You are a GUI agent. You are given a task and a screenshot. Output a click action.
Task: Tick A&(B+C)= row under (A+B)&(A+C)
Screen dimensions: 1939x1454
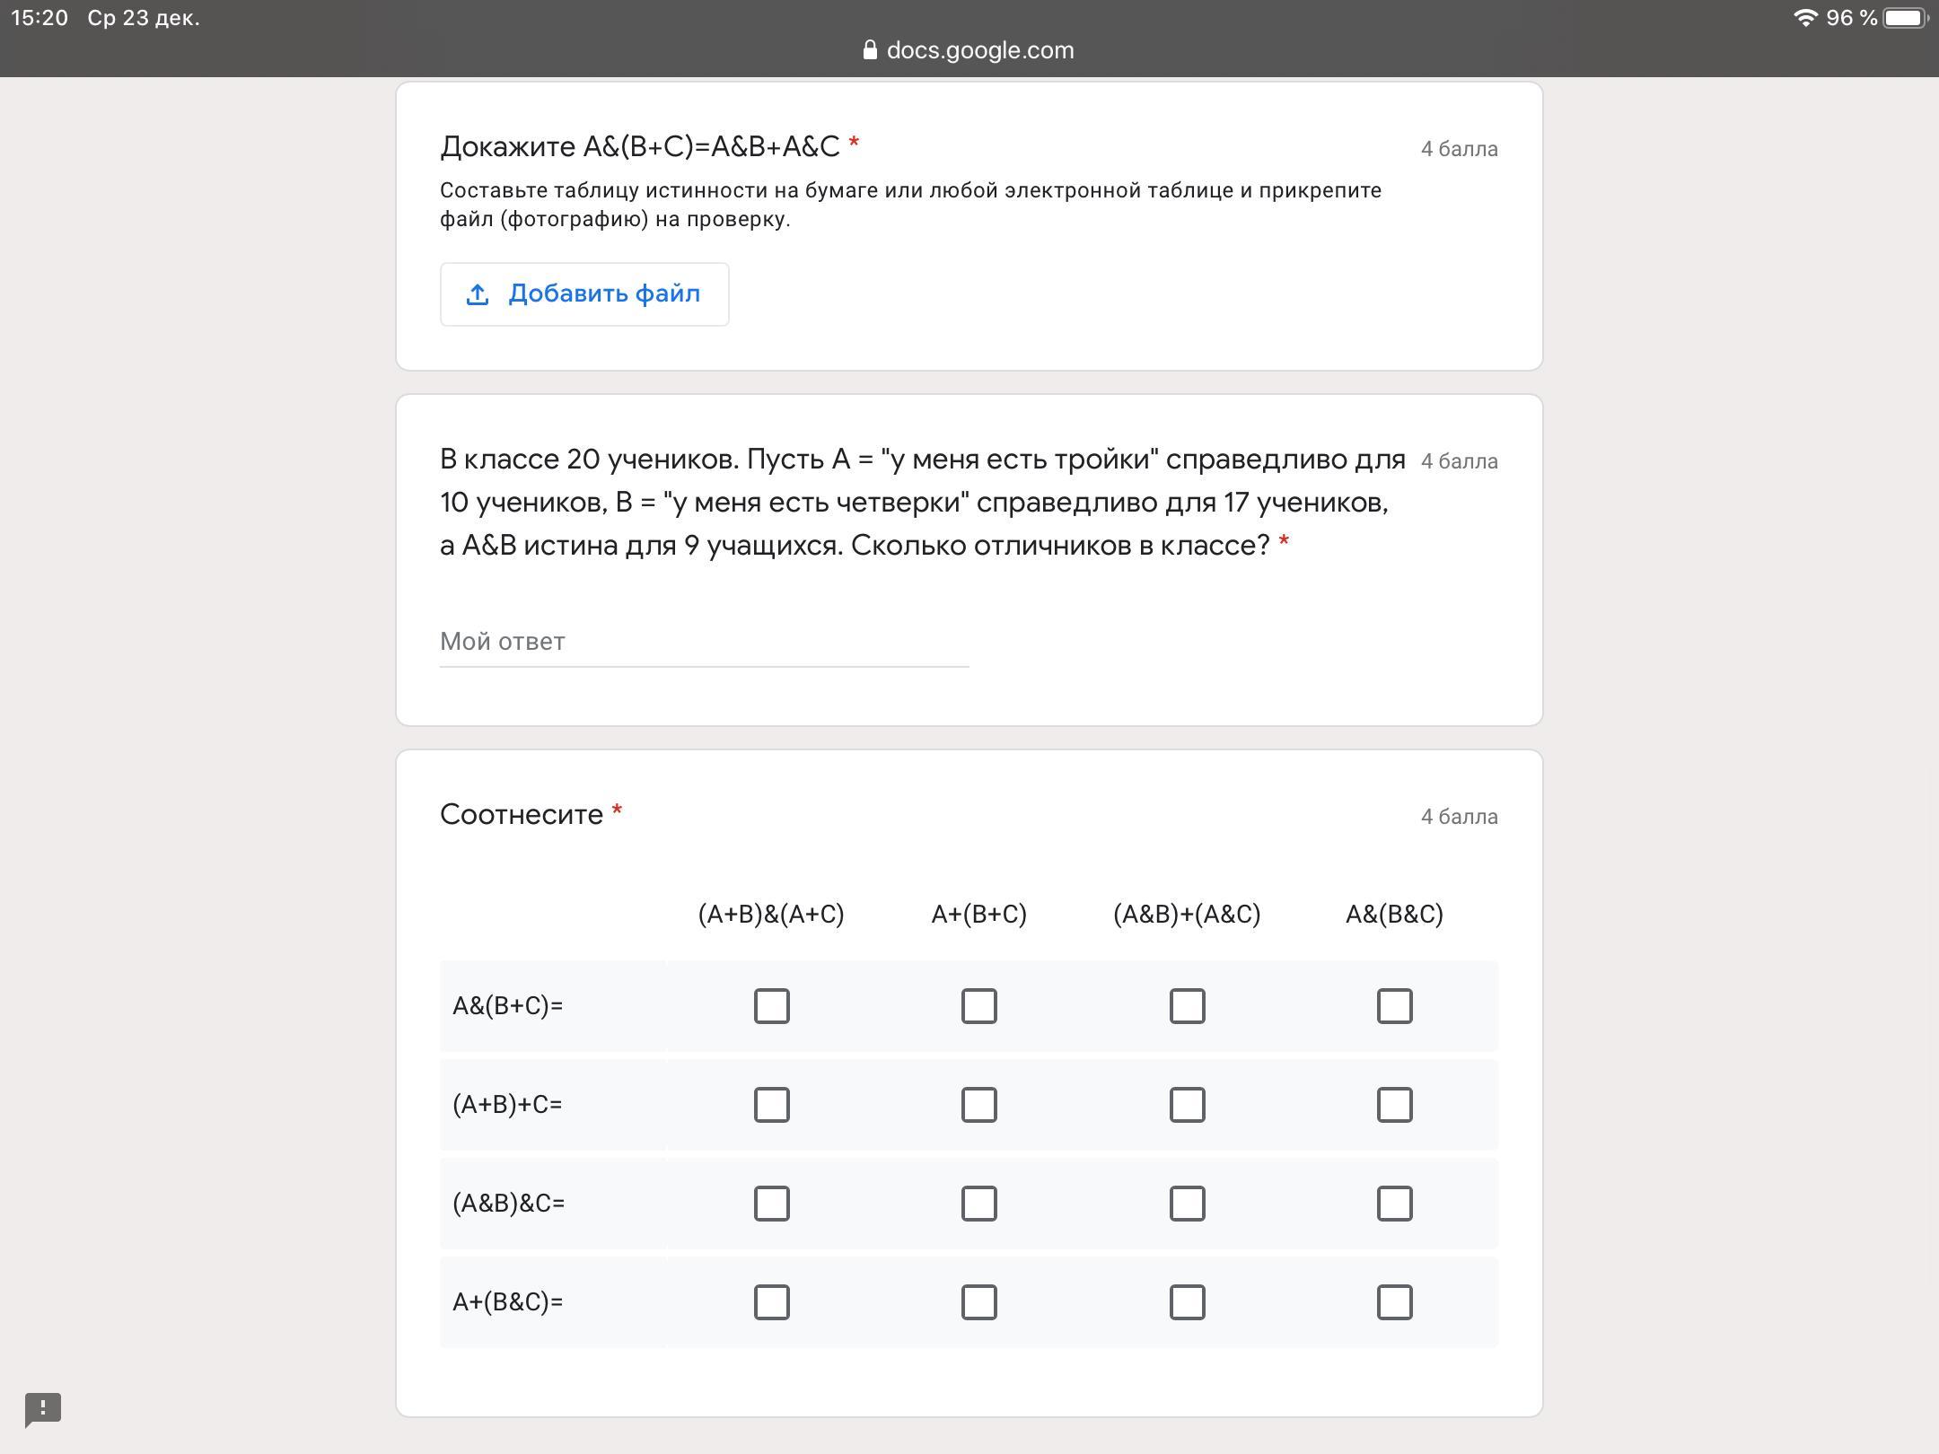point(771,1006)
